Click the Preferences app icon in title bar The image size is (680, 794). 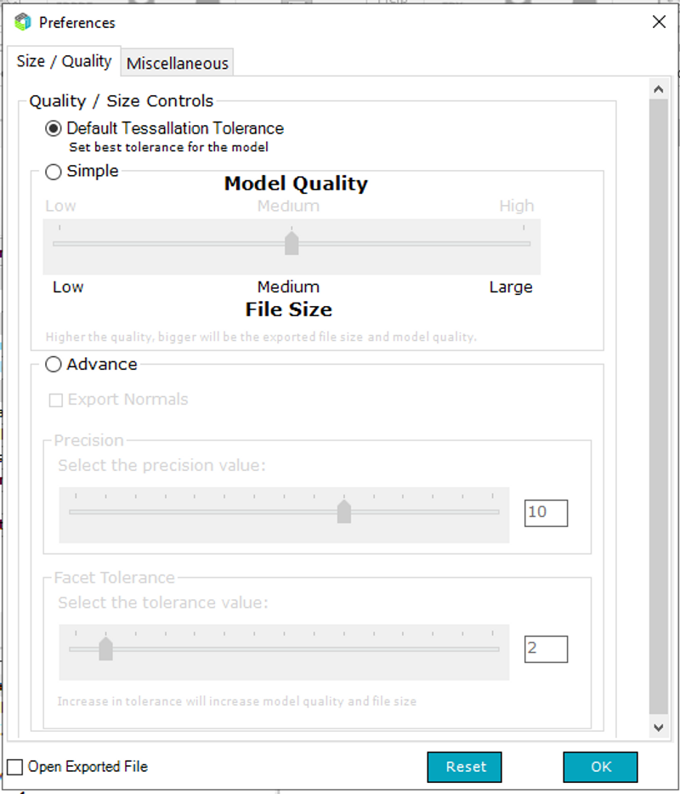[x=23, y=22]
